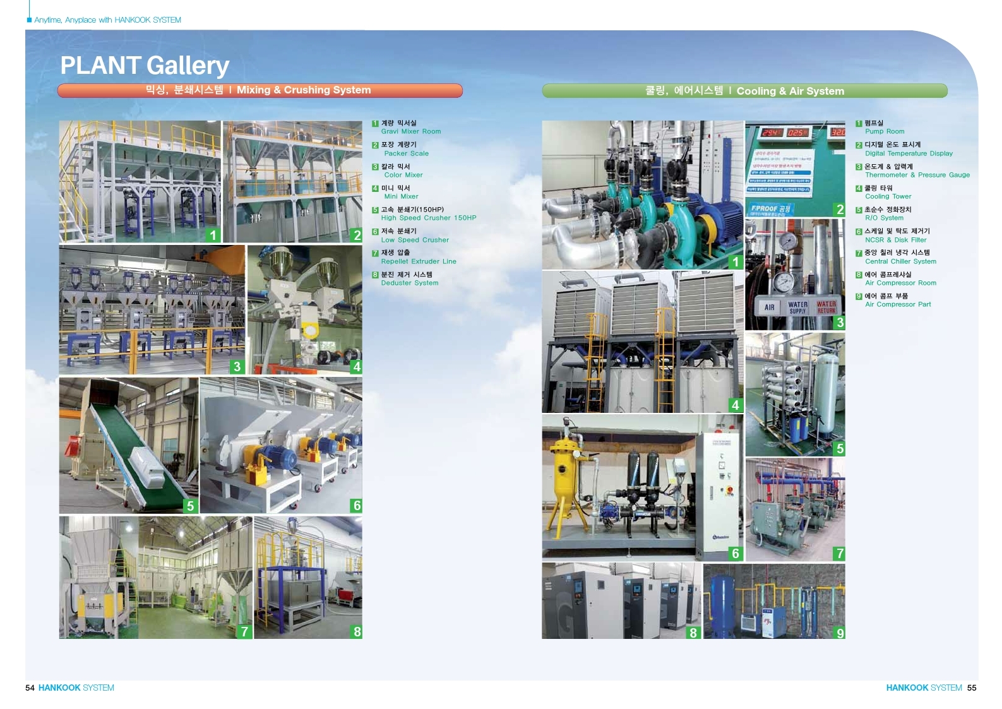
Task: Click the 'Color Mixer' legend text
Action: point(403,175)
